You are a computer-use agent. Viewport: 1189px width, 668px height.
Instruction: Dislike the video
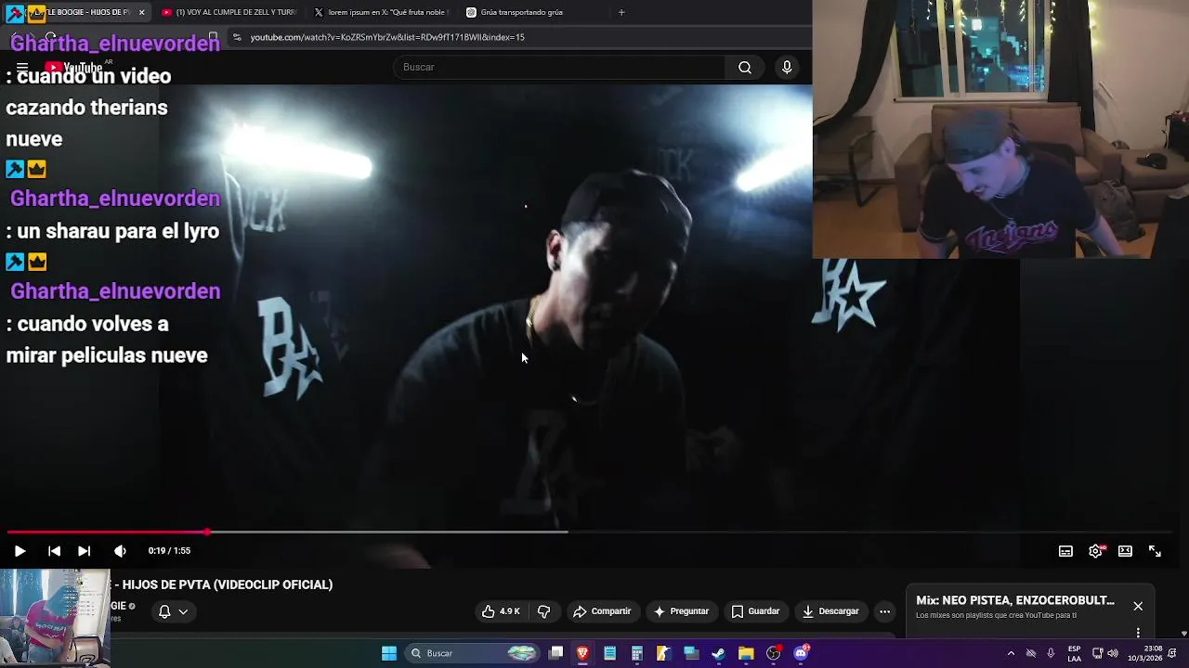(543, 611)
